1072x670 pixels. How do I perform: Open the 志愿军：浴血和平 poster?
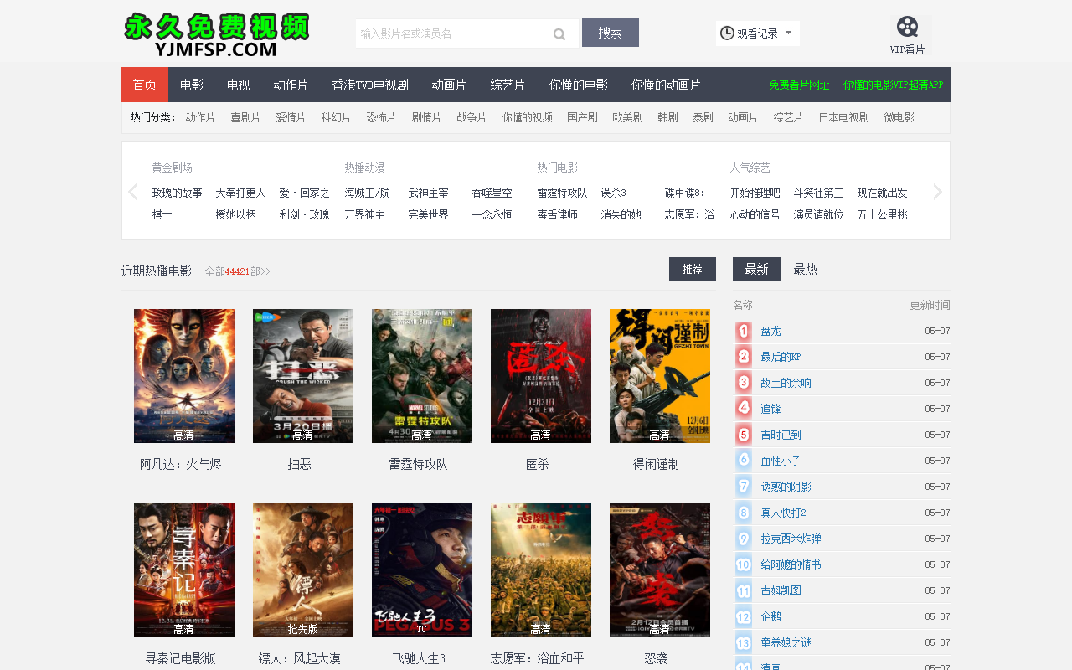click(x=541, y=570)
